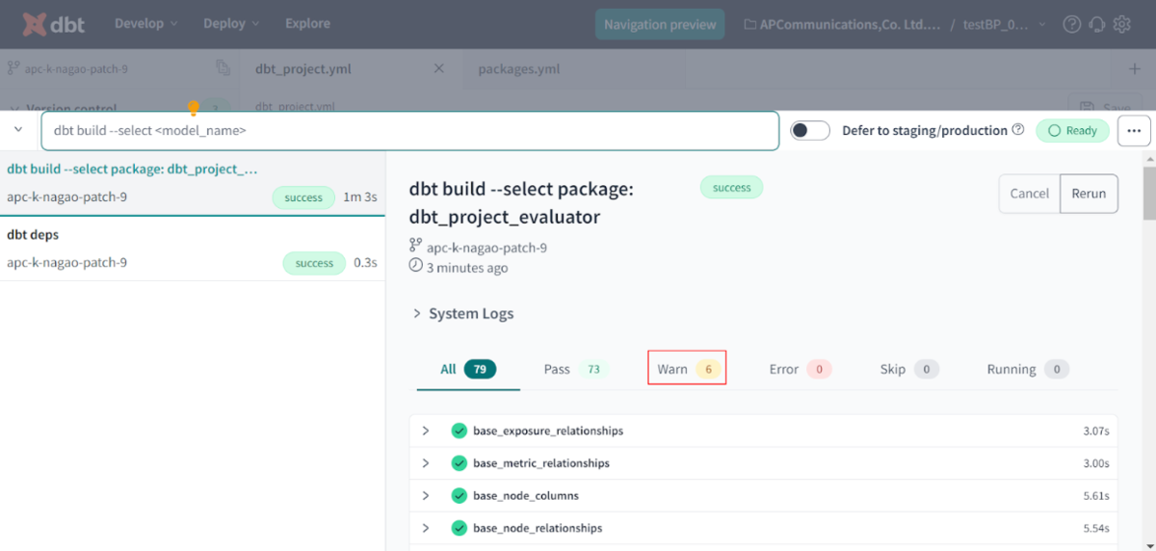Click the success badge next to run title
The height and width of the screenshot is (551, 1156).
point(731,188)
